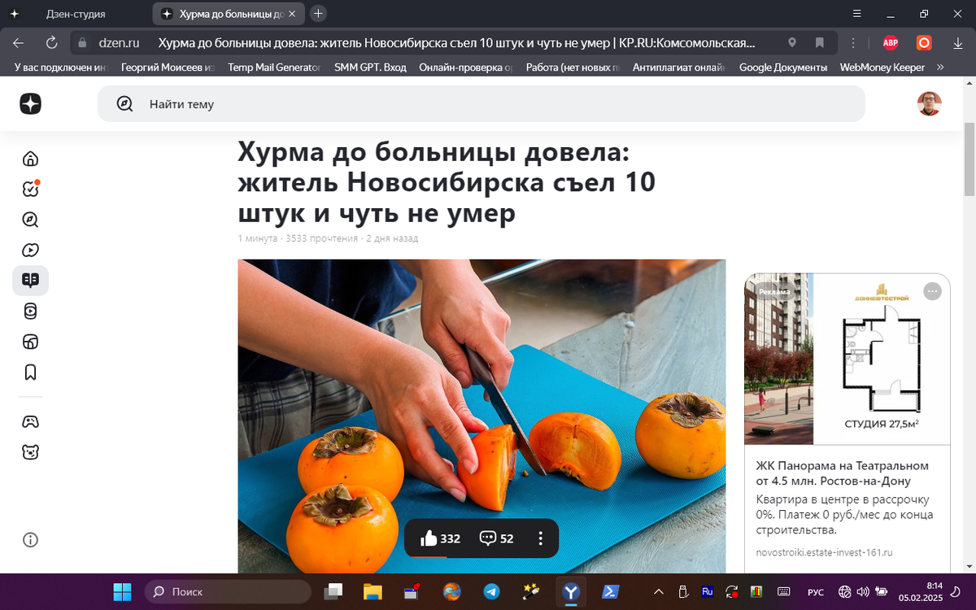Viewport: 976px width, 610px height.
Task: Open a new browser tab with the plus
Action: pyautogui.click(x=317, y=13)
